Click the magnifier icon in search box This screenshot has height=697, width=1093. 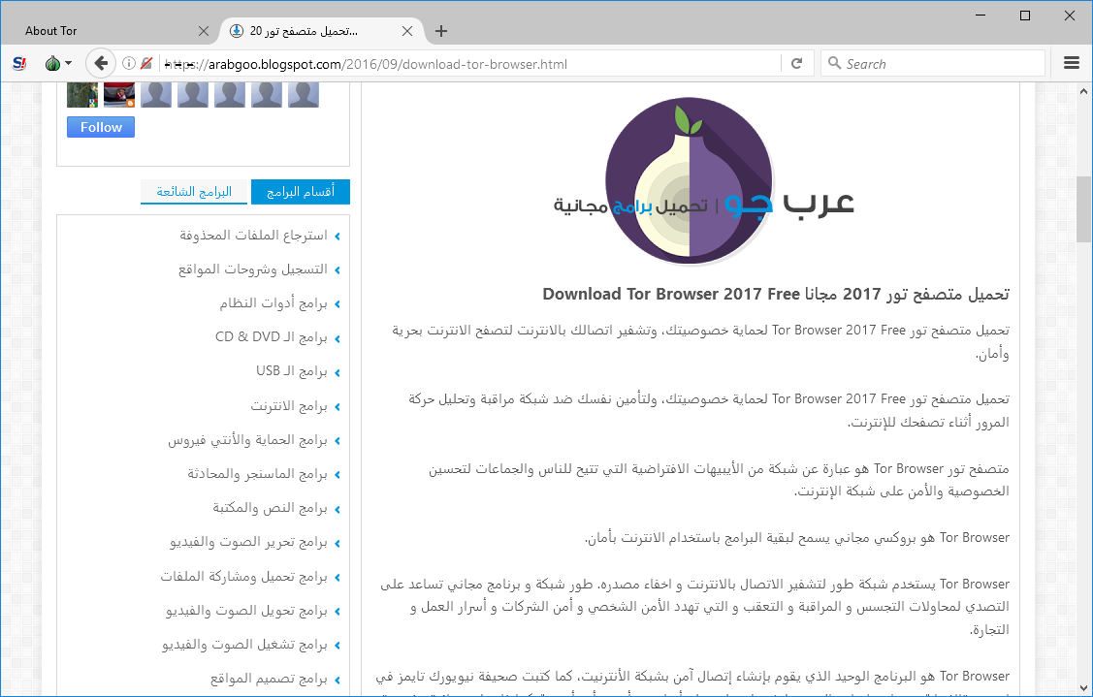(834, 63)
